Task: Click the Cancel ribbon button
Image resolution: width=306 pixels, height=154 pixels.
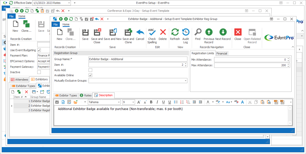Action: [x=140, y=35]
